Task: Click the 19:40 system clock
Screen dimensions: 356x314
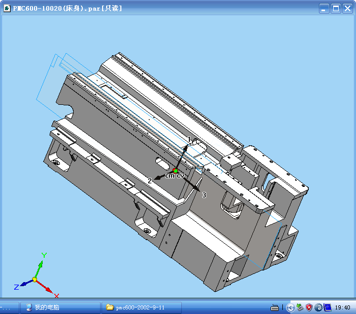Action: tap(342, 307)
